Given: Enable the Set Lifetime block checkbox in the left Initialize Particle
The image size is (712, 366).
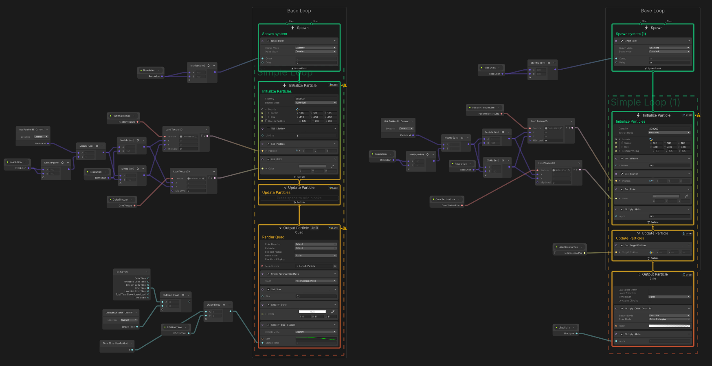Looking at the screenshot, I should 268,129.
